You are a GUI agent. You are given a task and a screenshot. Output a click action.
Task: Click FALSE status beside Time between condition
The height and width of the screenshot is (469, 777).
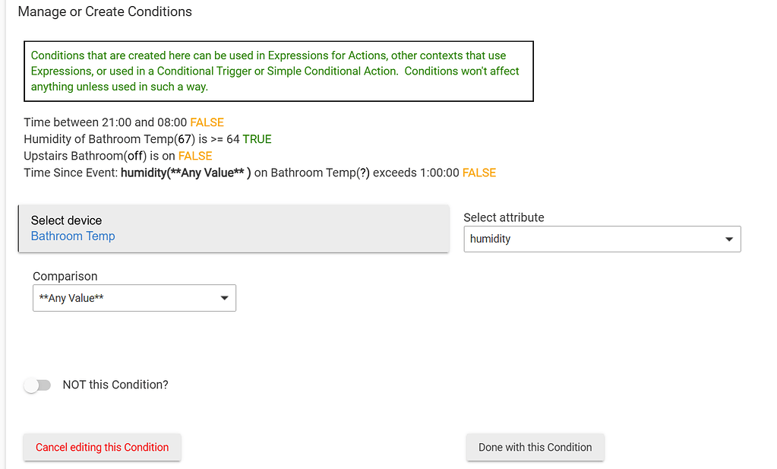(207, 122)
